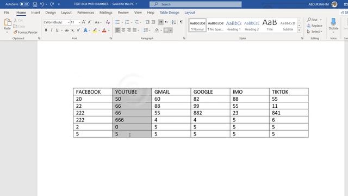This screenshot has width=348, height=196.
Task: Click ABDUR RAHIM account avatar
Action: click(334, 4)
